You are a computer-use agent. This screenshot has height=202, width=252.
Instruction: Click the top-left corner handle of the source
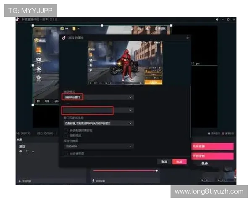click(x=33, y=26)
